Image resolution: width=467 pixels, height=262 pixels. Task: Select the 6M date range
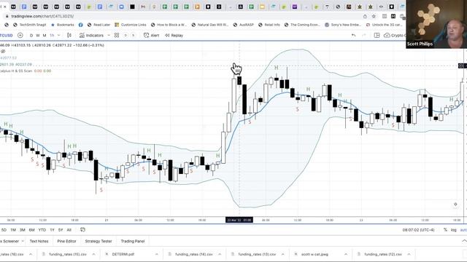click(x=32, y=230)
